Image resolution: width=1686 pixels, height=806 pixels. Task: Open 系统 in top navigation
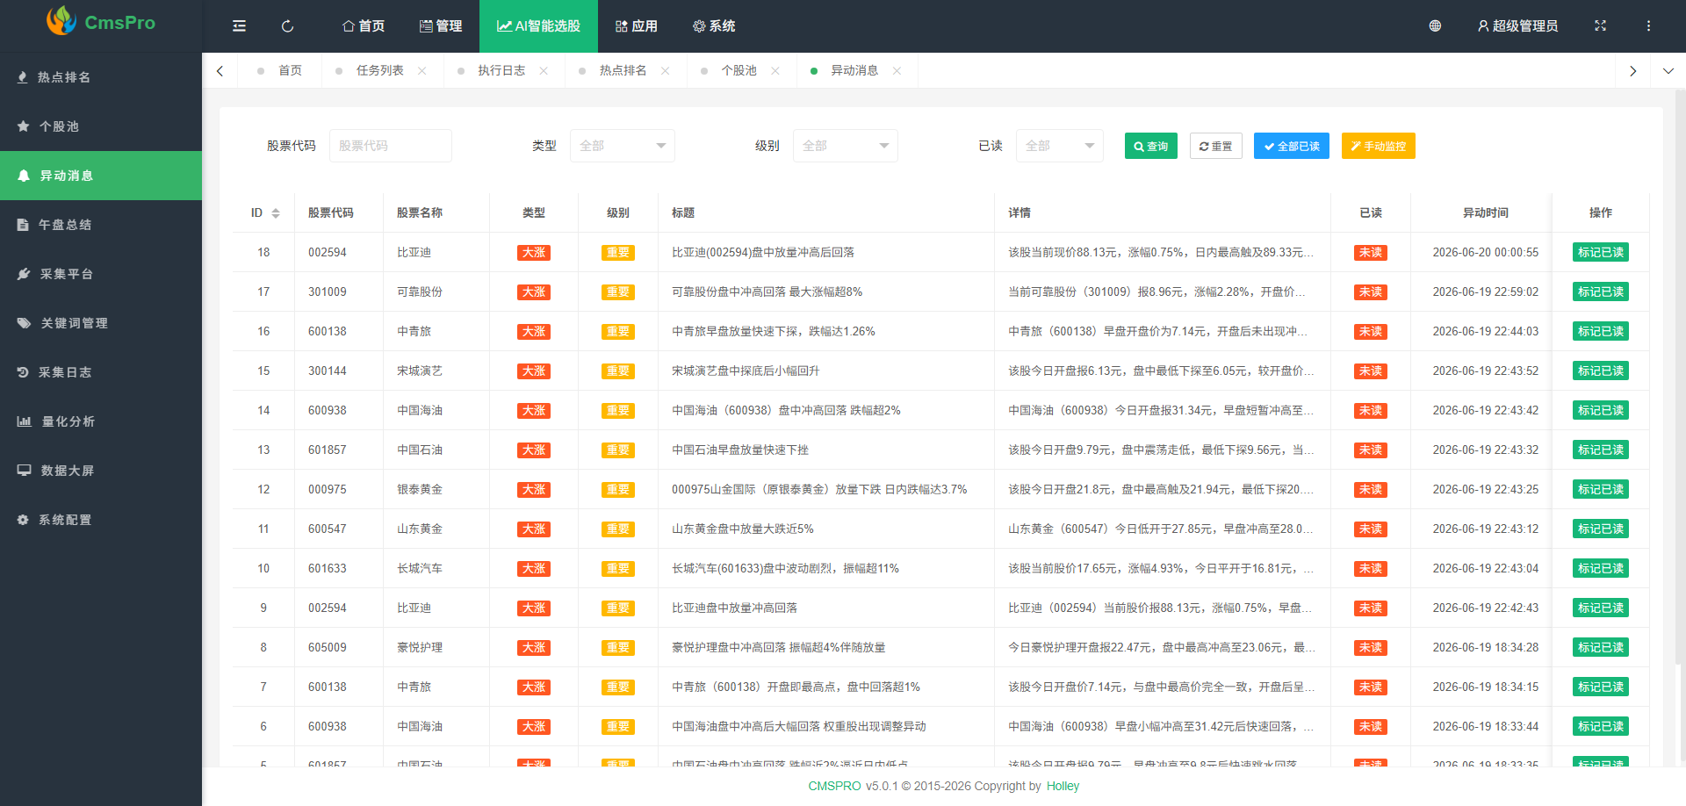(714, 26)
